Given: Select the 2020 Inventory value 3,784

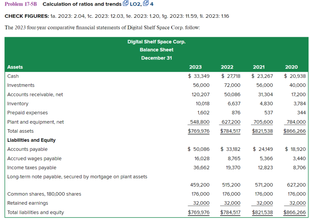Looking at the screenshot, I should [300, 104].
